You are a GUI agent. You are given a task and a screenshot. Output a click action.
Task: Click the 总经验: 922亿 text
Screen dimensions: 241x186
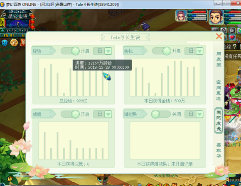click(73, 101)
